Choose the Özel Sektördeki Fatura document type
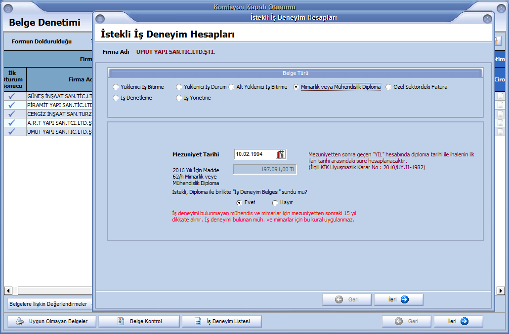This screenshot has height=334, width=509. [389, 87]
